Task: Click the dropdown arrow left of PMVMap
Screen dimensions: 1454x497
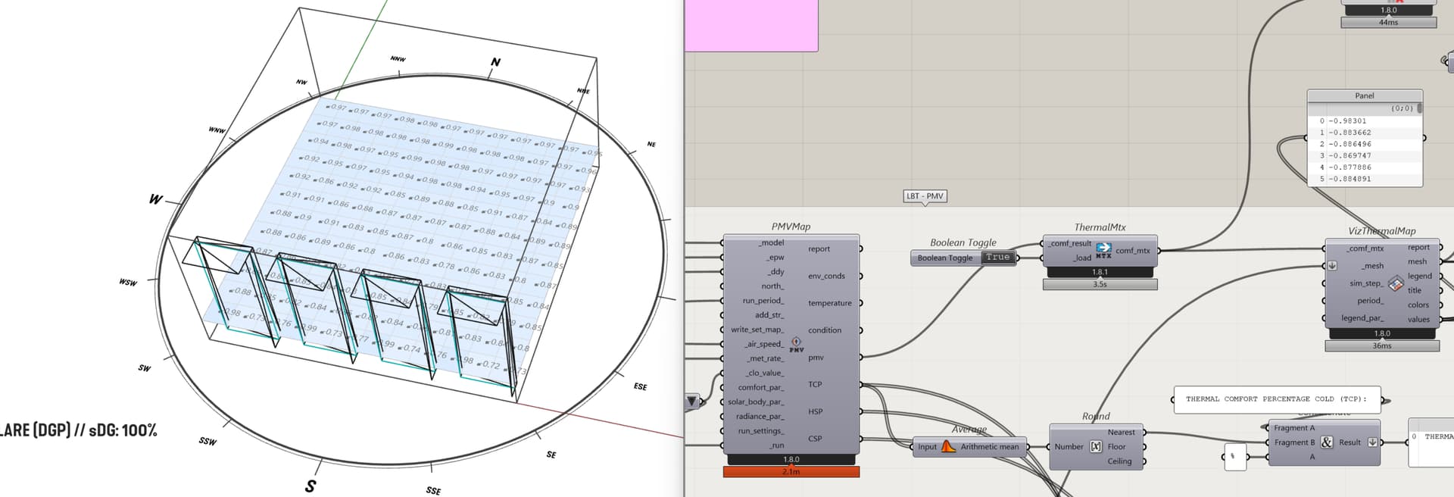Action: pos(691,401)
